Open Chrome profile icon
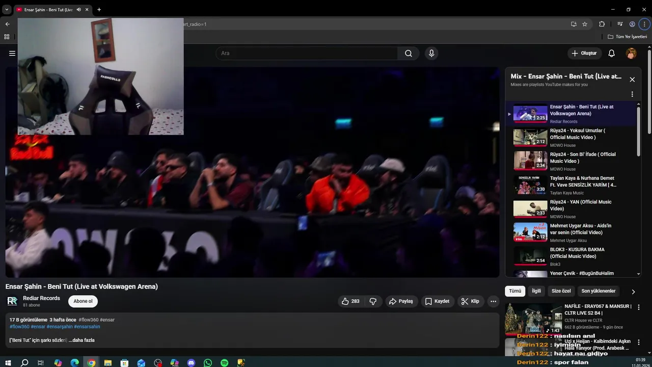Viewport: 652px width, 367px height. [632, 24]
